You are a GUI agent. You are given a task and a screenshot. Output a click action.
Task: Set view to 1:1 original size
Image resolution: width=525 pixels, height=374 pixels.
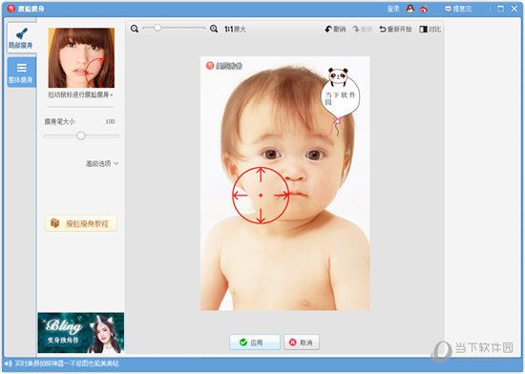[x=235, y=30]
